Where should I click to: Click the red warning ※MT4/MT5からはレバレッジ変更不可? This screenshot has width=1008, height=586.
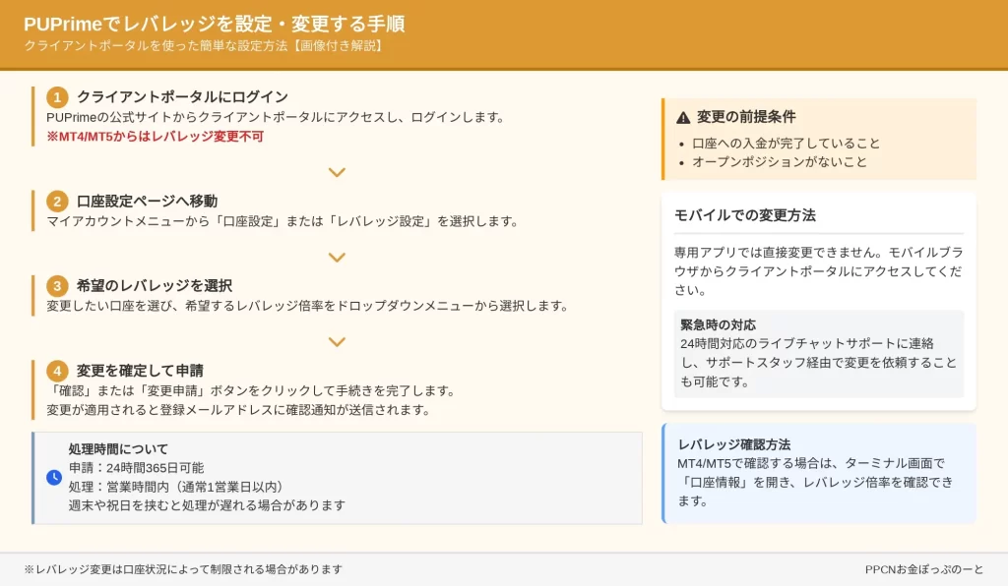[155, 136]
